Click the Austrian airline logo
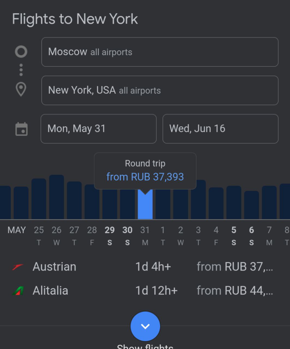 pos(18,267)
